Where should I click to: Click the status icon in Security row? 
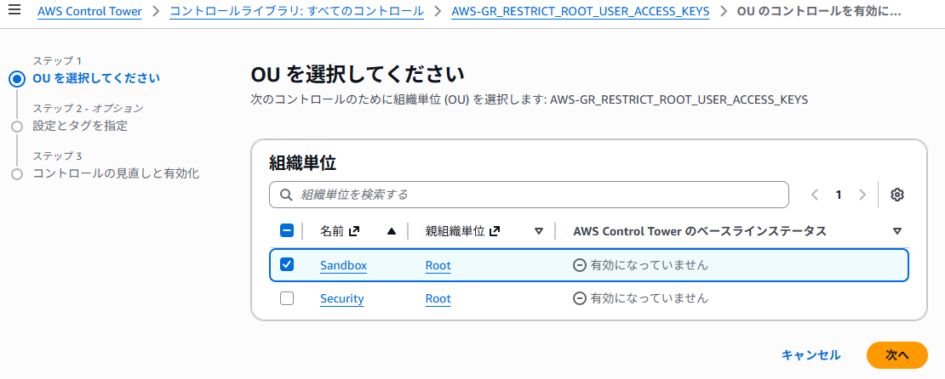(x=580, y=298)
